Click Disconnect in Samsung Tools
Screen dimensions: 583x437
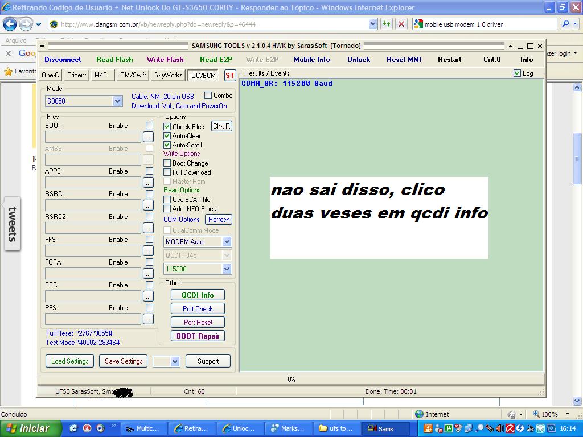pos(63,59)
